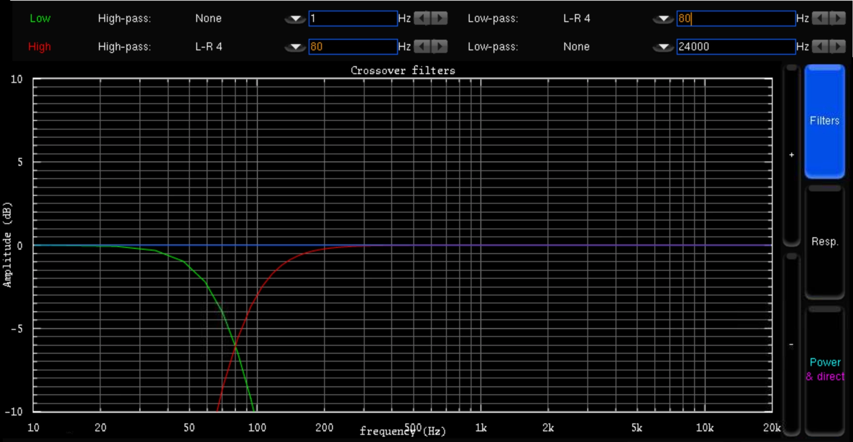
Task: Click the left stepper arrow beside the 1 Hz field
Action: coord(421,18)
